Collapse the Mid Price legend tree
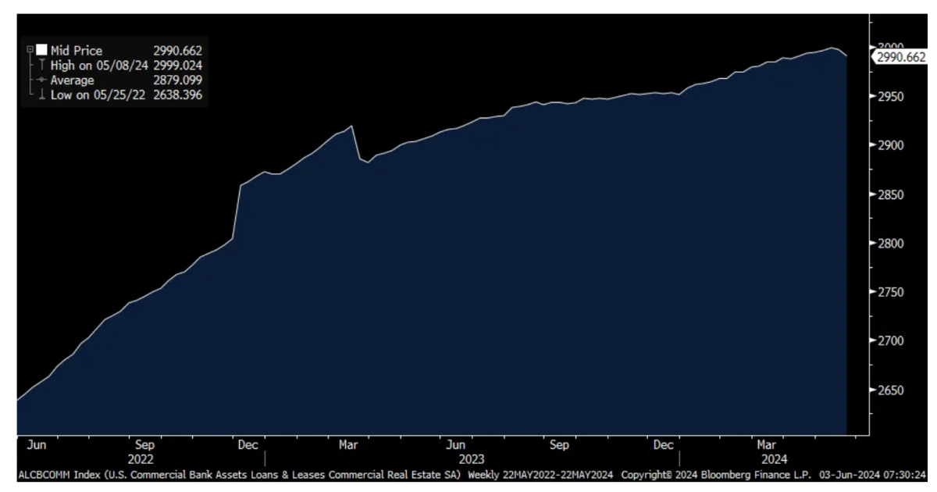937x492 pixels. [x=30, y=51]
